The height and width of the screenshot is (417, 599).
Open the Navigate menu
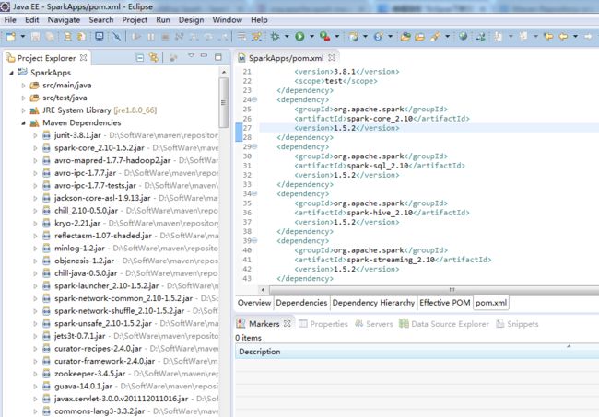pyautogui.click(x=64, y=20)
